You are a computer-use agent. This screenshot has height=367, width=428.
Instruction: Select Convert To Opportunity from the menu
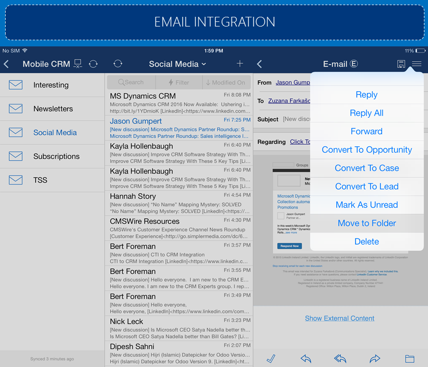(x=366, y=150)
